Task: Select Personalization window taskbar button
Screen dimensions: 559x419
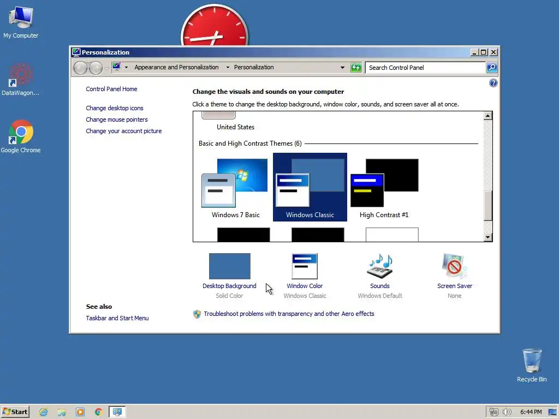Action: [117, 412]
